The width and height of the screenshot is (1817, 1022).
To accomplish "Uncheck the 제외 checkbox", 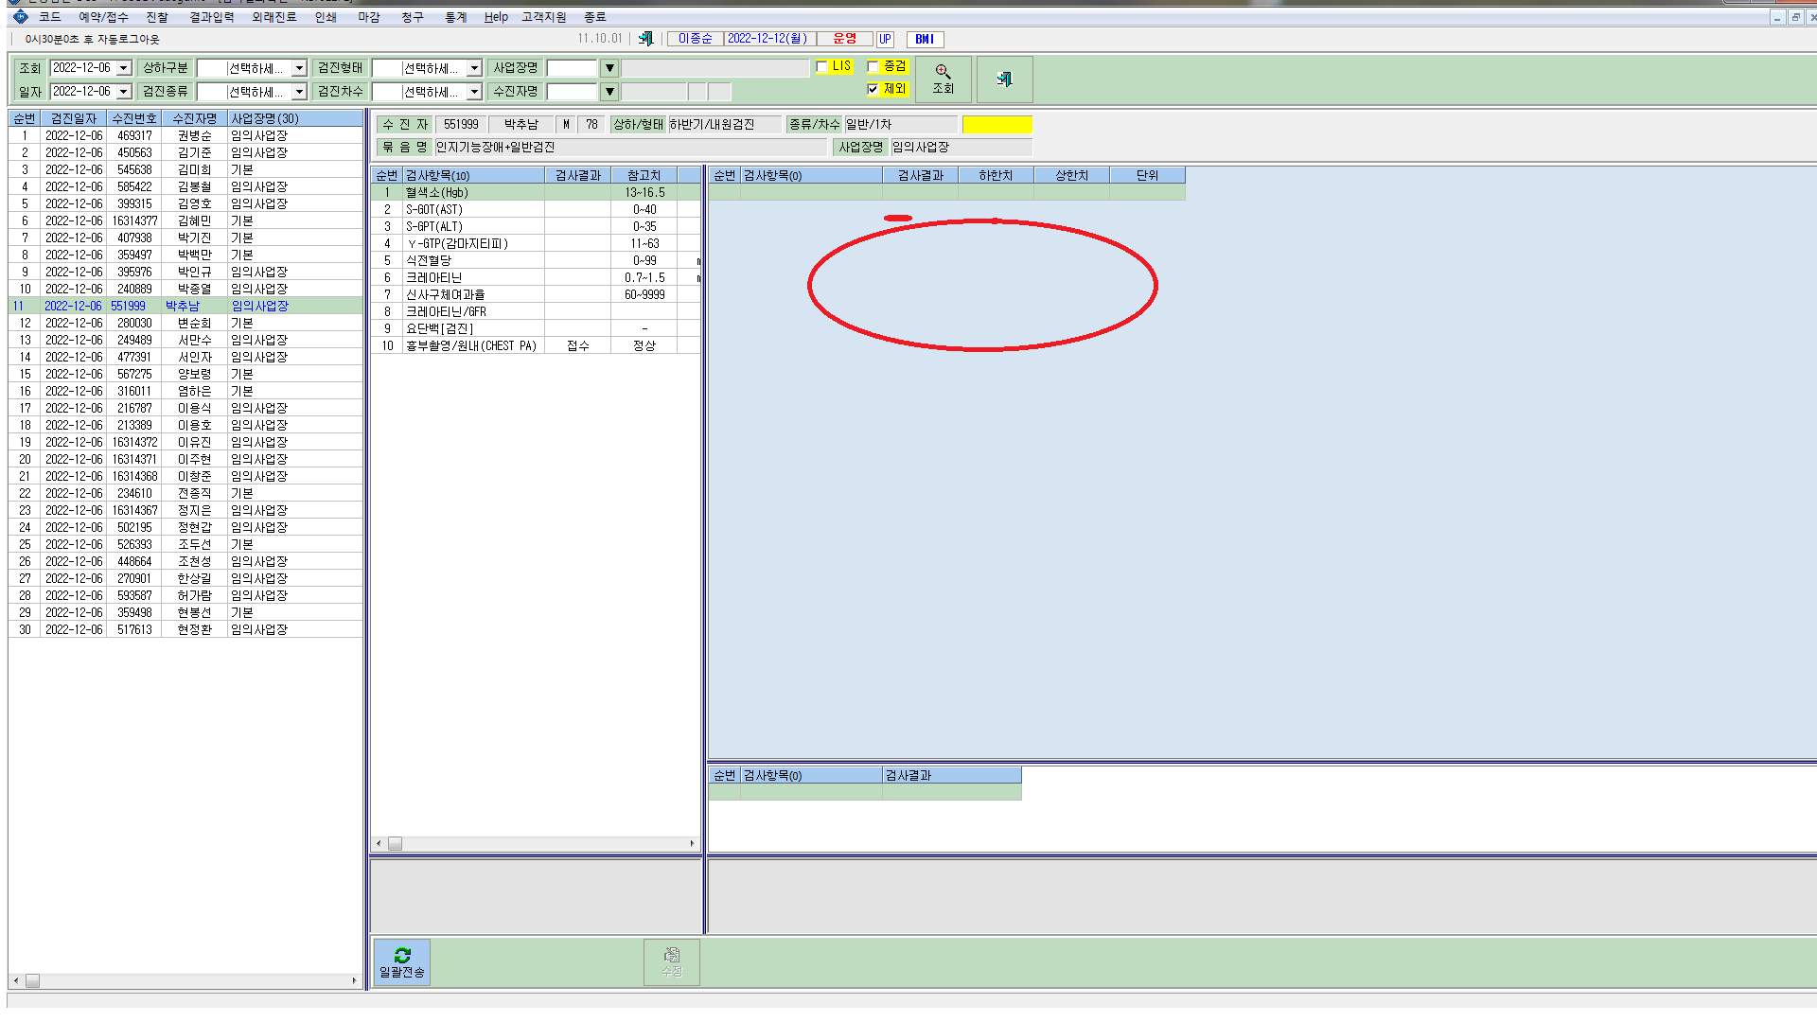I will 873,89.
